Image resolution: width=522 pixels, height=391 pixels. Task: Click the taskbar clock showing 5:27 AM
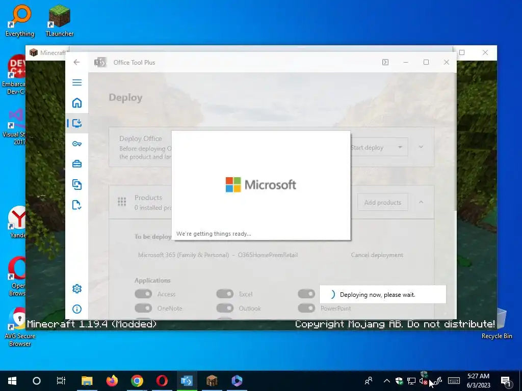click(478, 381)
